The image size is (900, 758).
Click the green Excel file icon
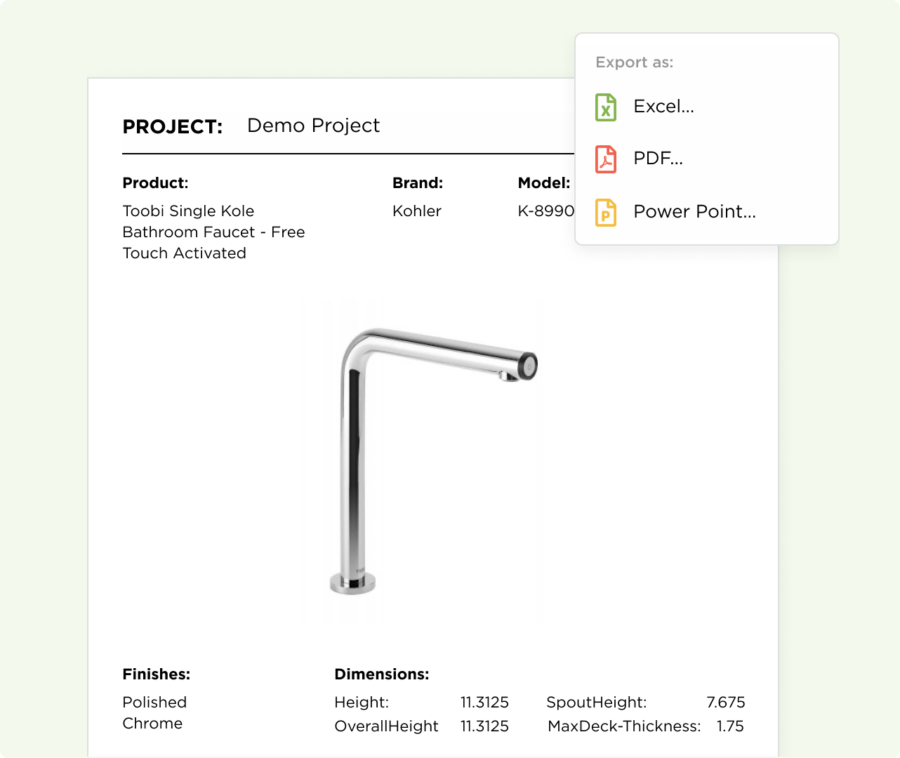(606, 107)
